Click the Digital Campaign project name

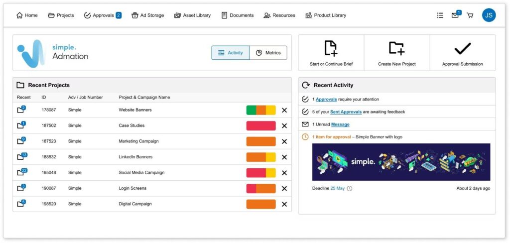(x=135, y=204)
